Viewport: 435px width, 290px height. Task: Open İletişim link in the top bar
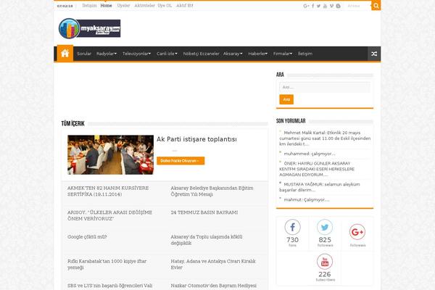[89, 6]
